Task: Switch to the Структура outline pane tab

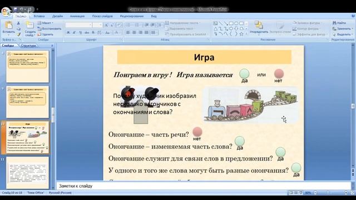Action: tap(28, 46)
